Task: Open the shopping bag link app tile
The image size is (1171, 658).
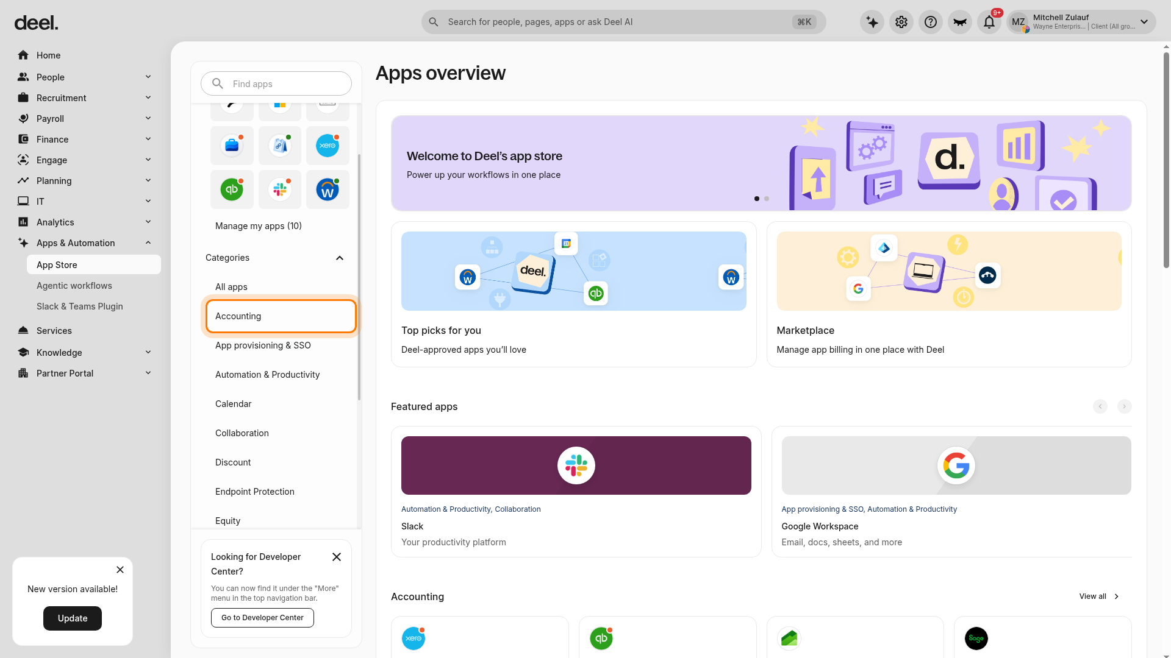Action: (280, 146)
